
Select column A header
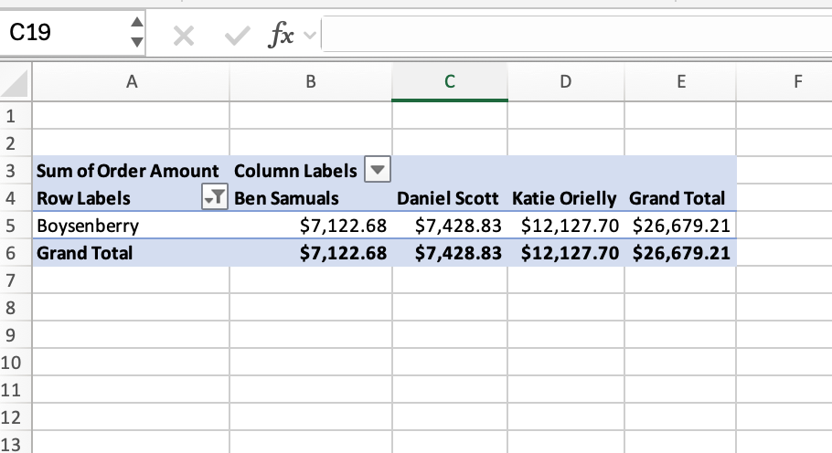[x=131, y=81]
